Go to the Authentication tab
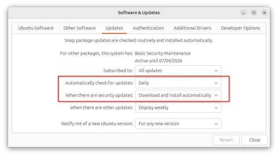This screenshot has height=156, width=278. (x=148, y=28)
